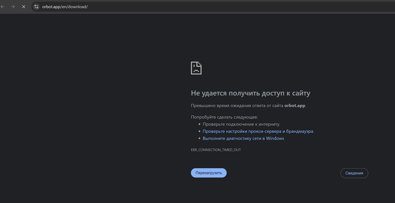Expand error details with Сведения button

click(354, 173)
